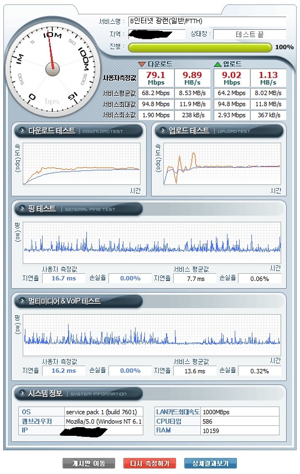Click the ping 지연율 16.7 ms value
Image resolution: width=300 pixels, height=474 pixels.
point(64,278)
